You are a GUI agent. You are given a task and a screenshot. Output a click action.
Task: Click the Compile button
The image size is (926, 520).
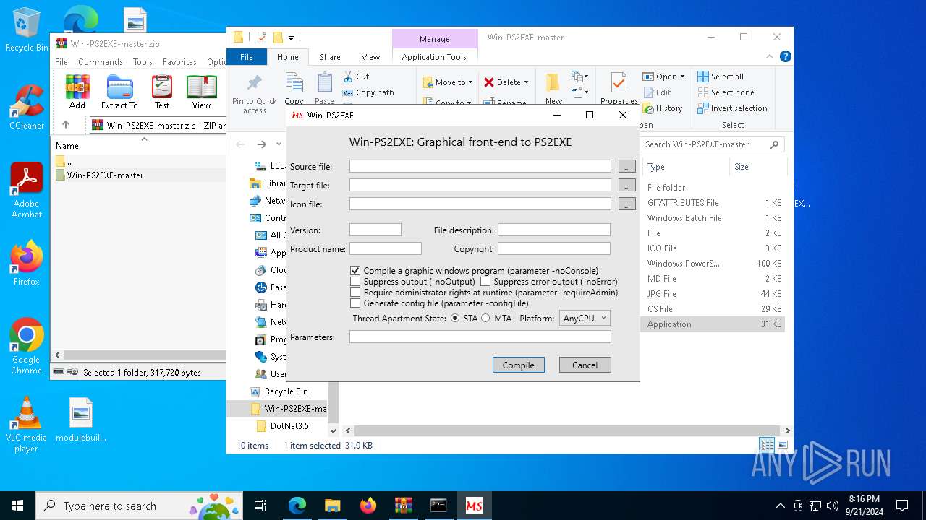[519, 365]
